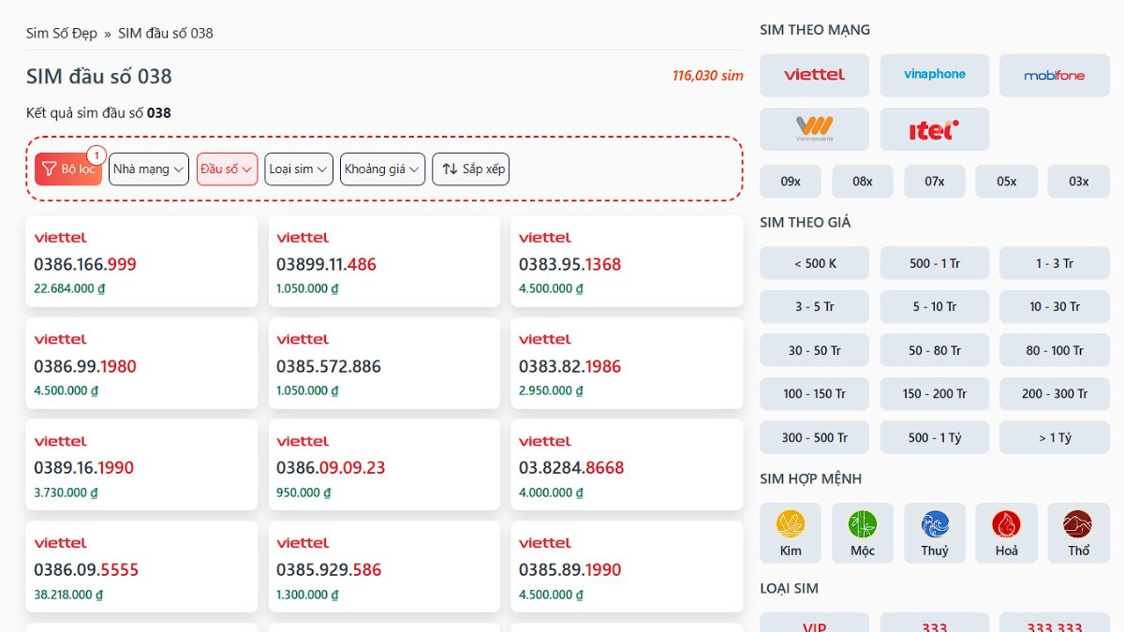Choose the Thổ element icon
The height and width of the screenshot is (632, 1124).
1079,524
